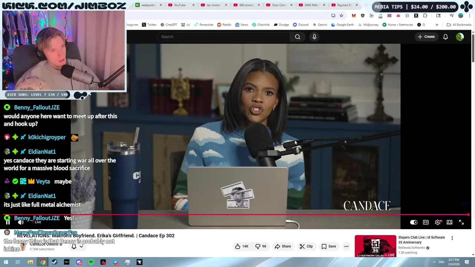The image size is (475, 267).
Task: Open the MetaMask fox extension
Action: (x=354, y=16)
